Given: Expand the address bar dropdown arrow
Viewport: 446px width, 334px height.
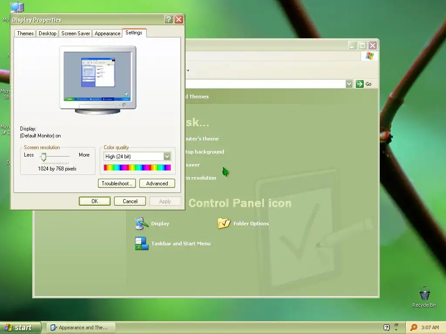Looking at the screenshot, I should [x=349, y=84].
